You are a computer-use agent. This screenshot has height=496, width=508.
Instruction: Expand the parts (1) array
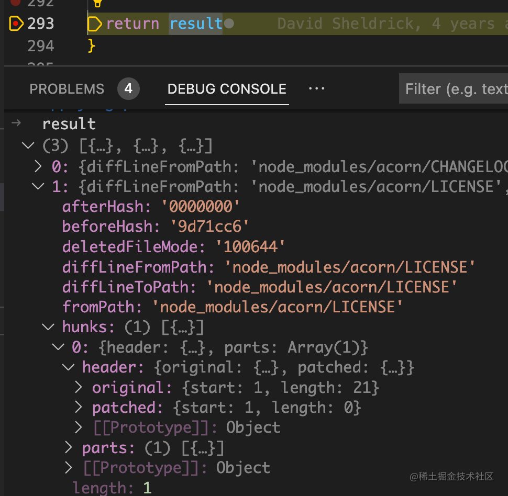[x=69, y=447]
